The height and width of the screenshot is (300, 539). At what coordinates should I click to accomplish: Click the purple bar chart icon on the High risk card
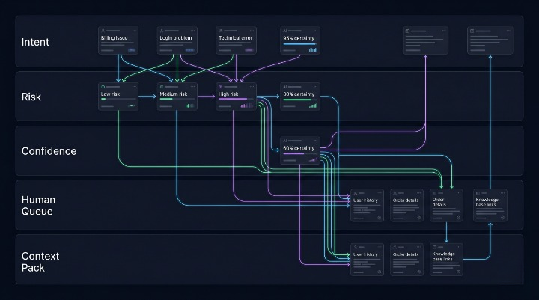(246, 105)
